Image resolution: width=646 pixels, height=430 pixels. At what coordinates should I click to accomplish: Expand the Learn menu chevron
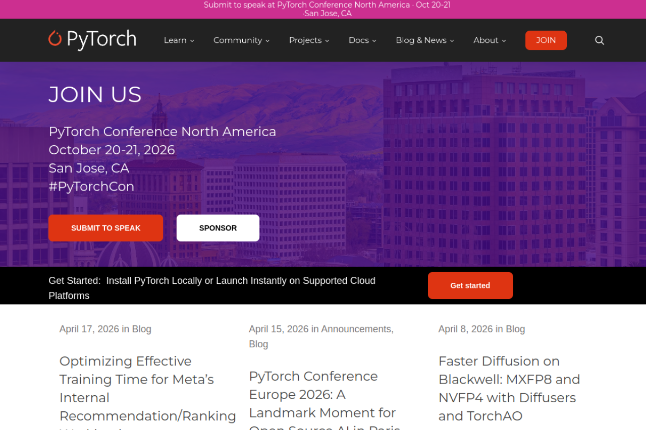[x=192, y=41]
